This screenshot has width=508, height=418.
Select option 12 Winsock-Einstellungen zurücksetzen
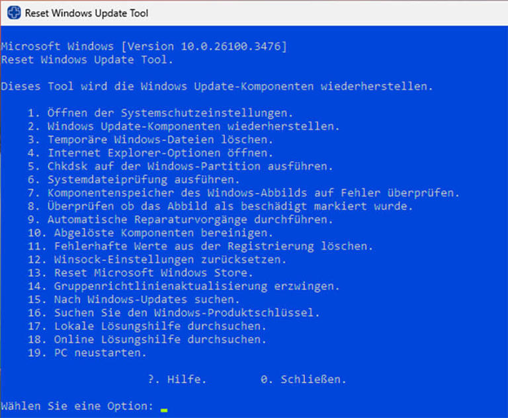tap(157, 259)
